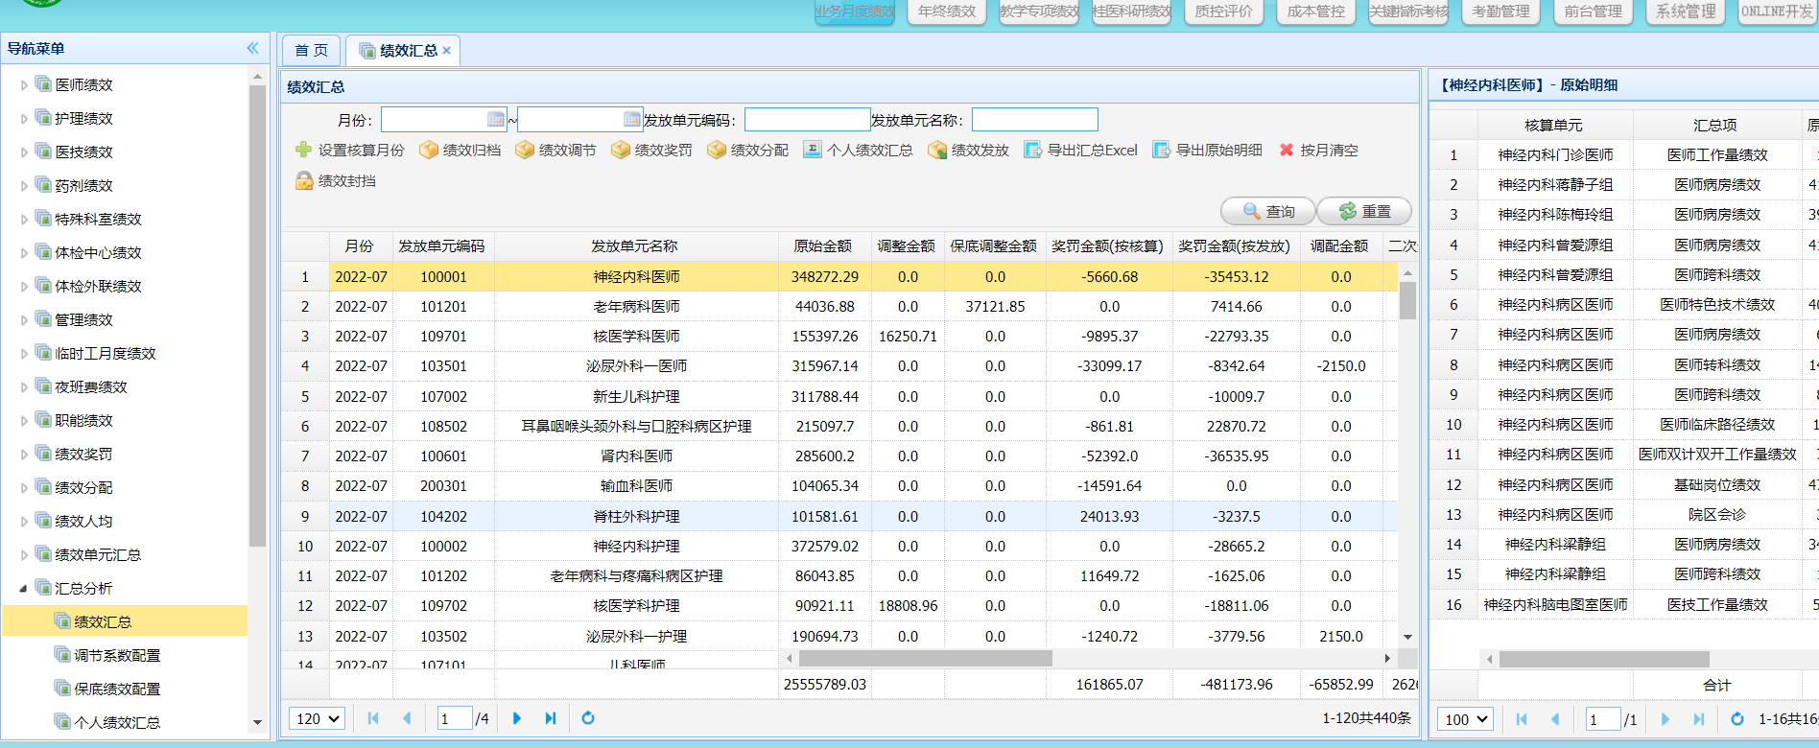1819x748 pixels.
Task: Switch to 首页 tab
Action: coord(311,50)
